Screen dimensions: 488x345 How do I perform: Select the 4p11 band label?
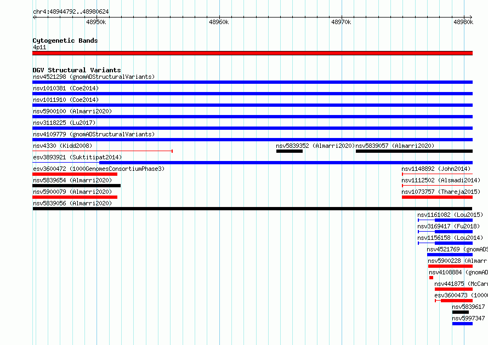[39, 47]
